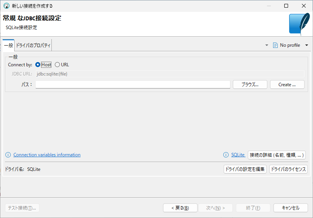Click the パス input field

(x=133, y=85)
